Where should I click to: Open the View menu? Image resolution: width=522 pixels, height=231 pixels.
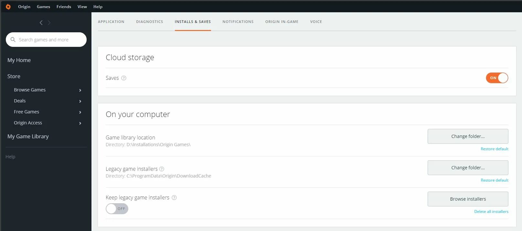pyautogui.click(x=82, y=6)
